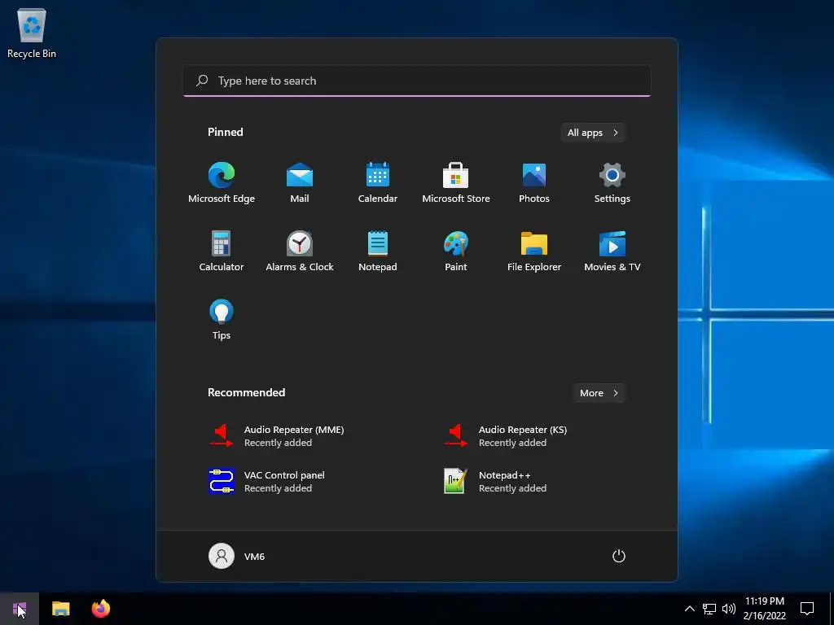Show More recommended items
The width and height of the screenshot is (834, 625).
(x=599, y=393)
